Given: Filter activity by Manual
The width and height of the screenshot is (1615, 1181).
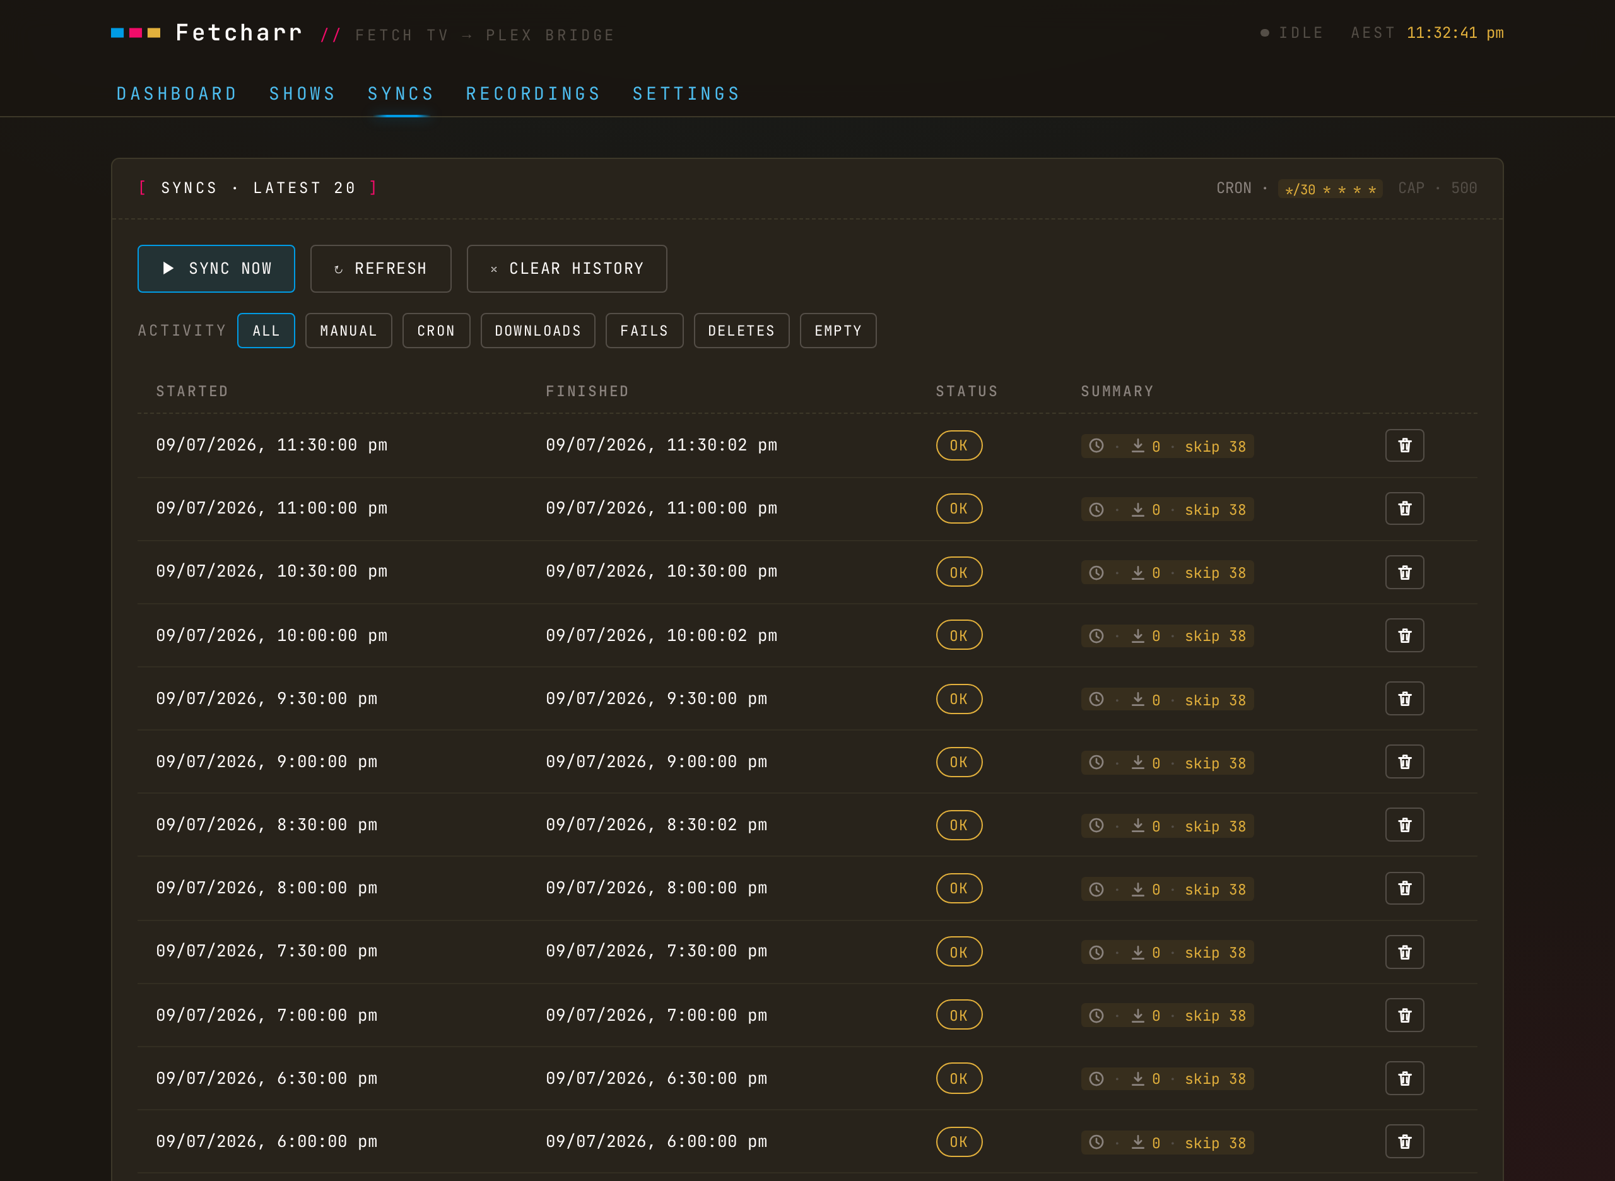Looking at the screenshot, I should 348,331.
